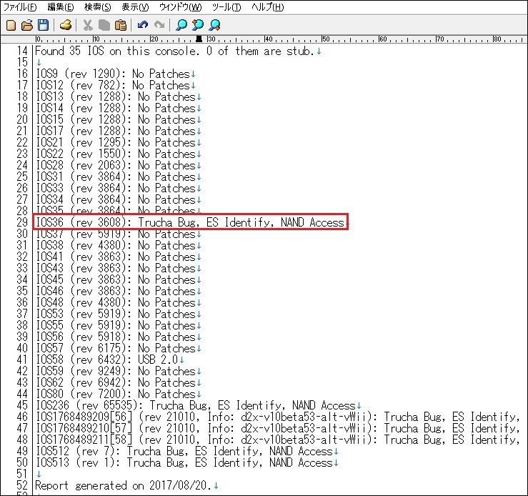The height and width of the screenshot is (496, 528).
Task: Click the line 'IOS58 (rev 6432): USB 2.0'
Action: (x=109, y=359)
